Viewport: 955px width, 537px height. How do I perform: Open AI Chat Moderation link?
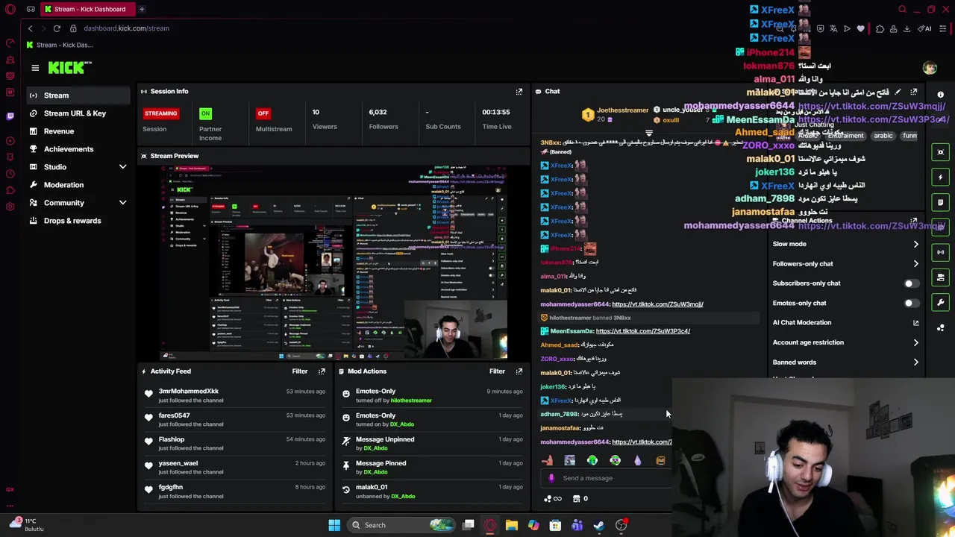click(x=846, y=322)
